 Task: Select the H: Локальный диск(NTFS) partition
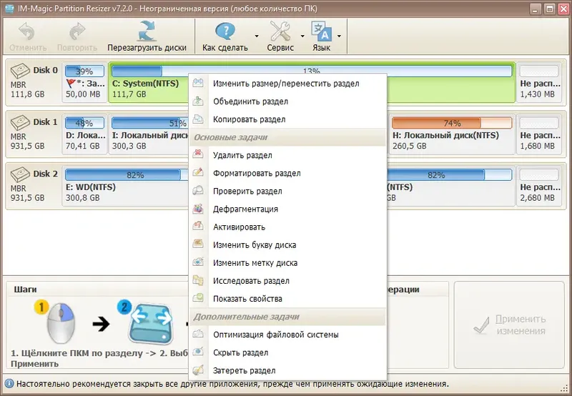(452, 134)
